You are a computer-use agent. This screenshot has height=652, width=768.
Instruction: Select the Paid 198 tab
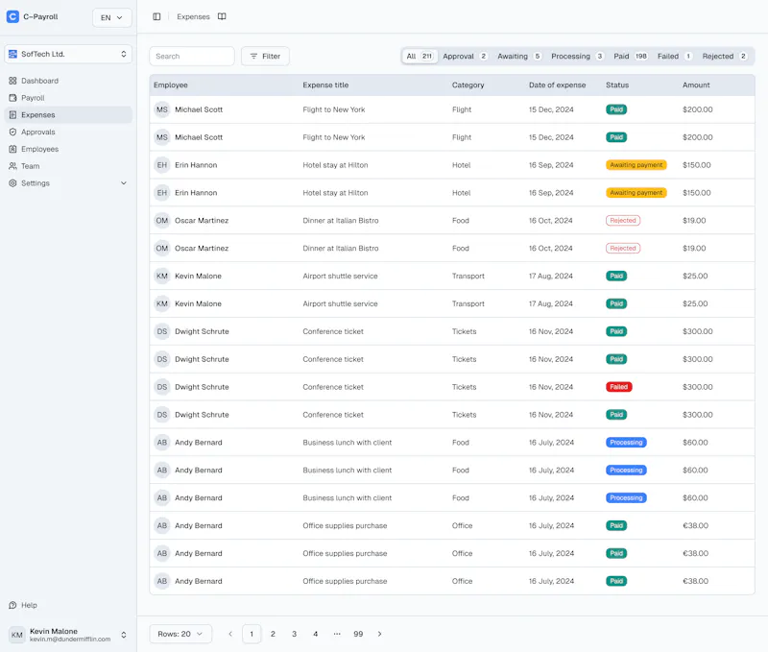click(x=631, y=57)
